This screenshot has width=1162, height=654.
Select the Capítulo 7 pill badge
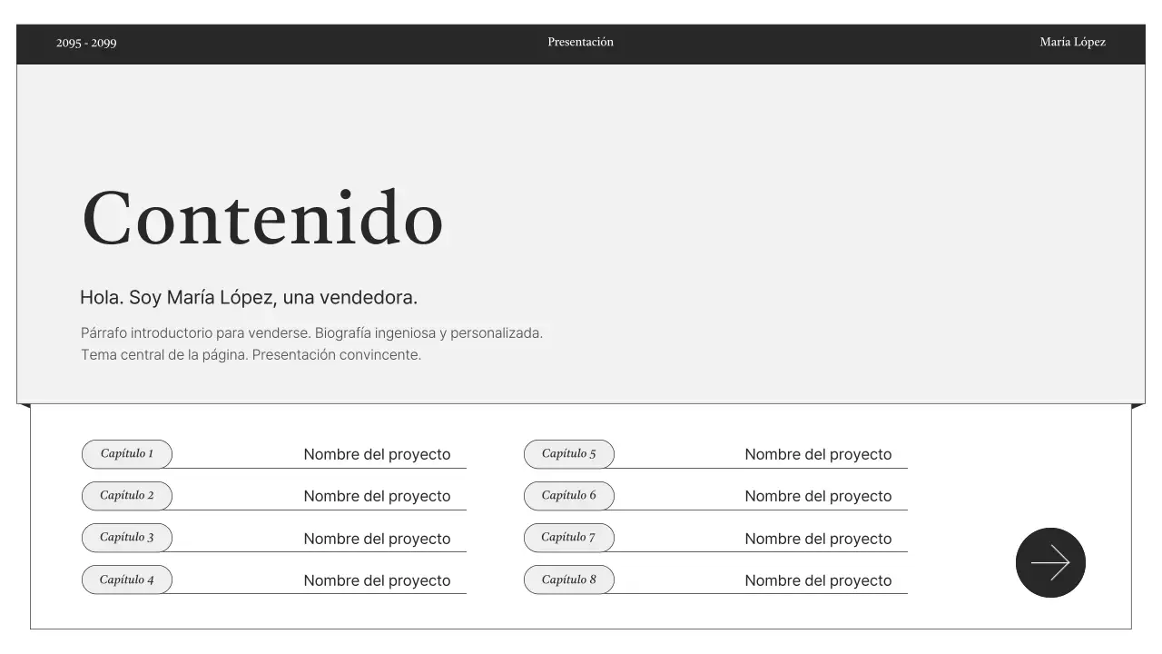coord(569,538)
